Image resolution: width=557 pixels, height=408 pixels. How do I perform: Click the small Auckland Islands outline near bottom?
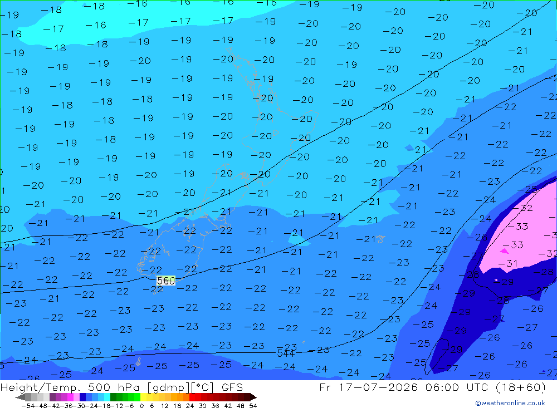click(138, 361)
